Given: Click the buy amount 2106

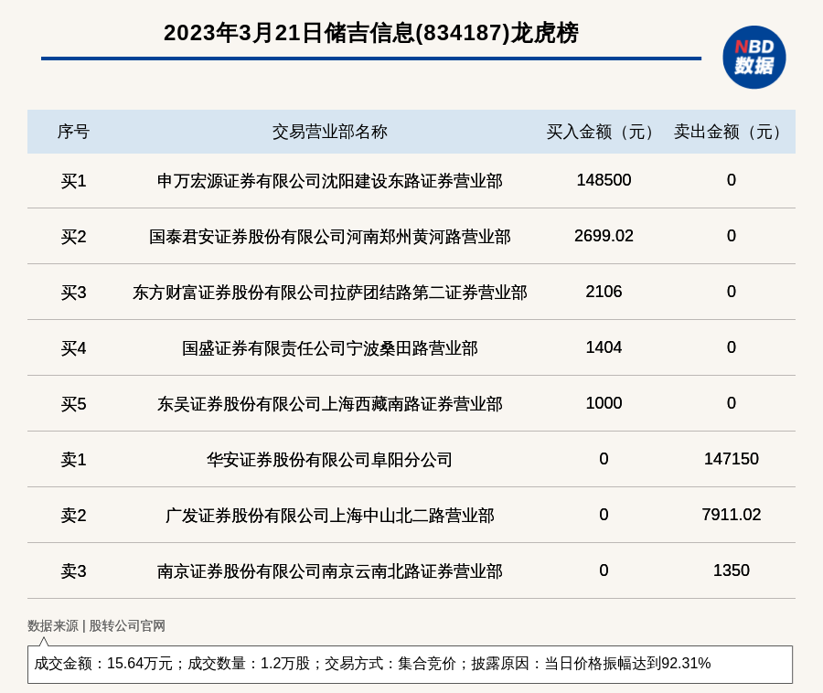Looking at the screenshot, I should point(604,291).
